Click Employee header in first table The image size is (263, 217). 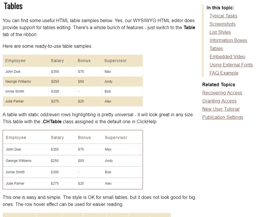point(15,61)
